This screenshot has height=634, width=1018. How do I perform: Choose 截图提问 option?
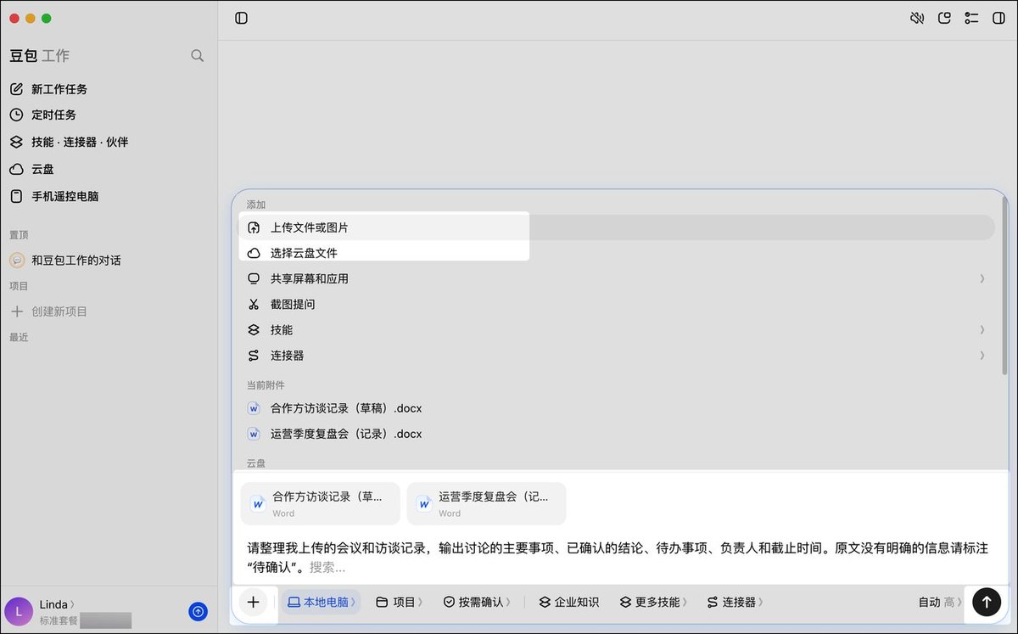pos(617,304)
